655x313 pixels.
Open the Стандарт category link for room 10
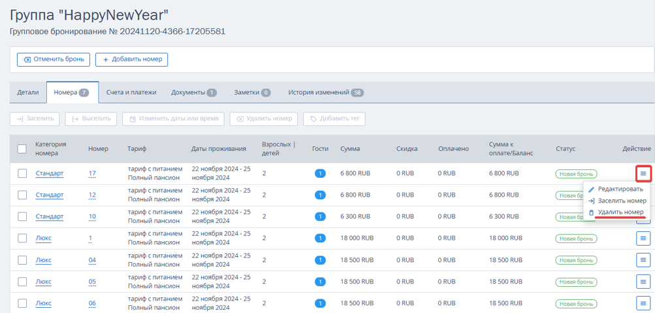(50, 216)
